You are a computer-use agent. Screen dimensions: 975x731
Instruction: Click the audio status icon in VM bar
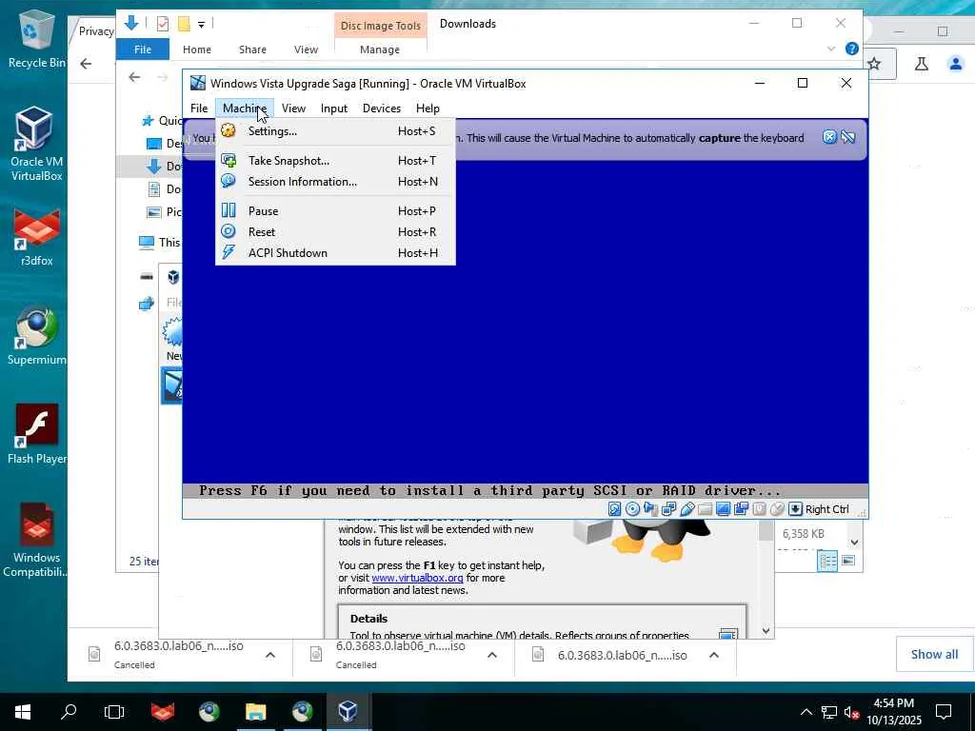click(650, 509)
